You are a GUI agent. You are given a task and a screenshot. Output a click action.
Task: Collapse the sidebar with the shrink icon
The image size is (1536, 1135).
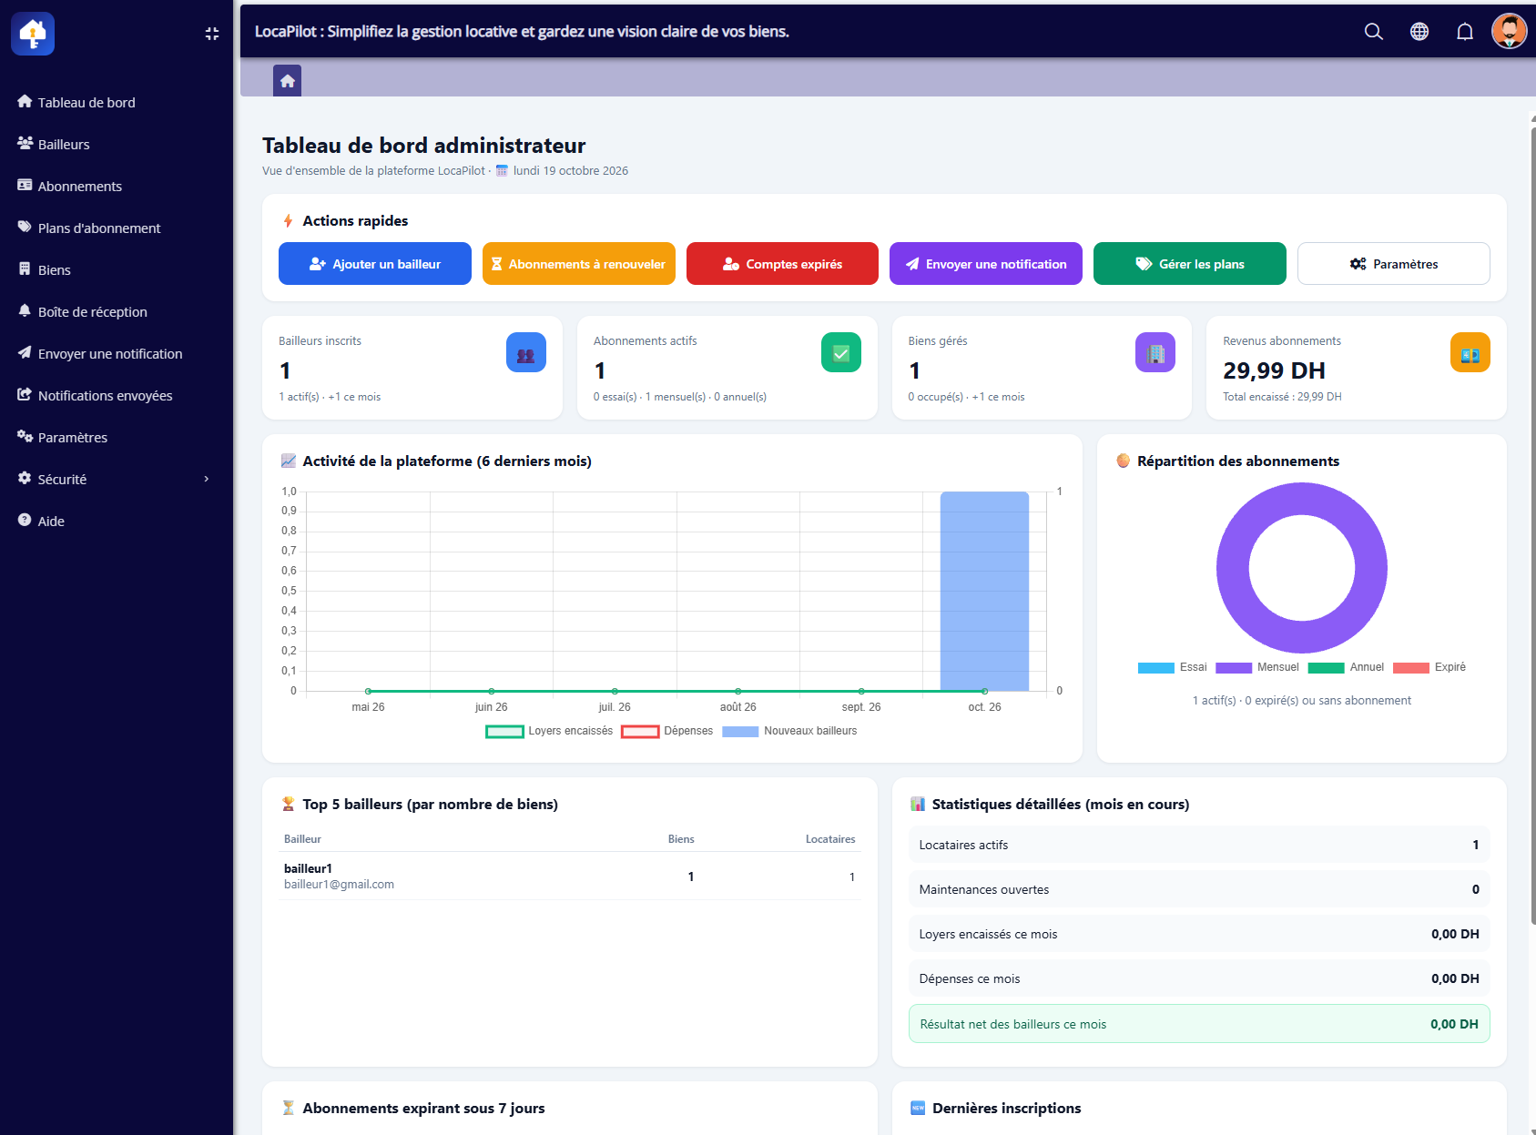[x=212, y=34]
